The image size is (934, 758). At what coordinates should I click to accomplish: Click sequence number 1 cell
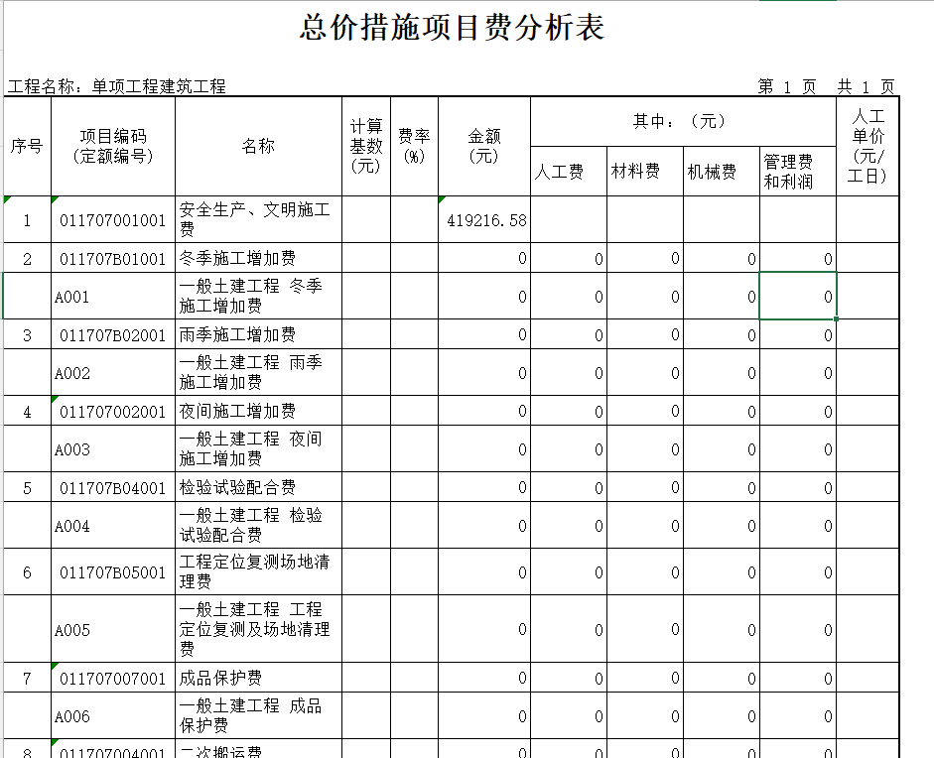(28, 219)
